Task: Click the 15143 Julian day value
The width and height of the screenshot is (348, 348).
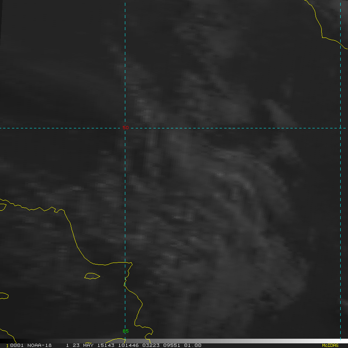Action: 106,345
